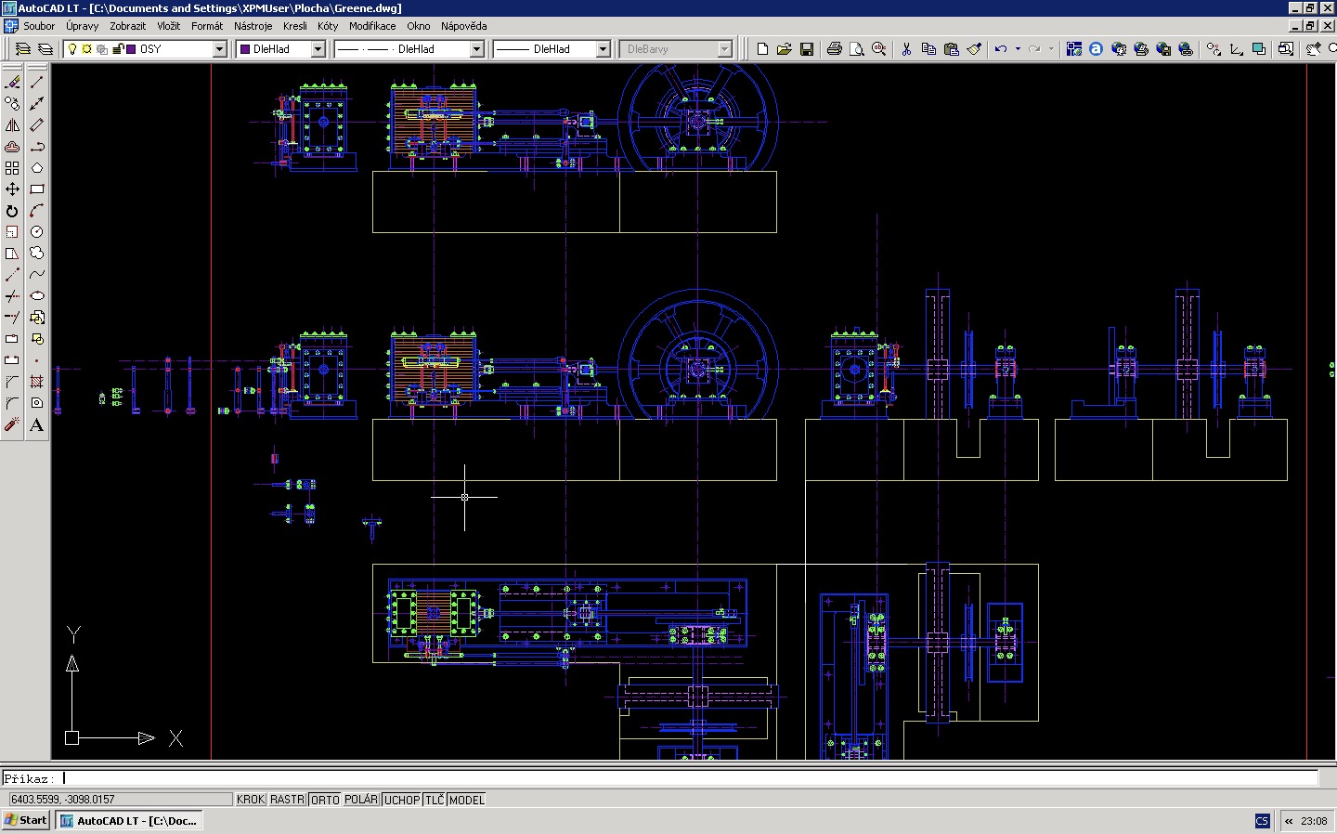Toggle KROK snap mode
Image resolution: width=1337 pixels, height=834 pixels.
(251, 800)
